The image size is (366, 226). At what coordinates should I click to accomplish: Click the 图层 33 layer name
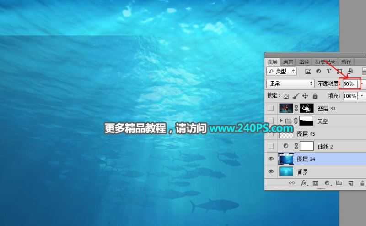(326, 109)
